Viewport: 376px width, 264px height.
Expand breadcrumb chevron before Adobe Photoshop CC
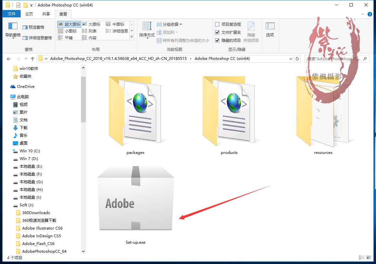(x=191, y=59)
